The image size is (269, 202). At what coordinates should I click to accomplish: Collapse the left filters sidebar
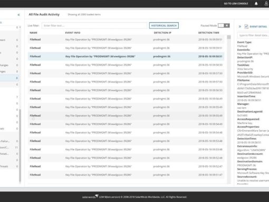click(x=18, y=15)
